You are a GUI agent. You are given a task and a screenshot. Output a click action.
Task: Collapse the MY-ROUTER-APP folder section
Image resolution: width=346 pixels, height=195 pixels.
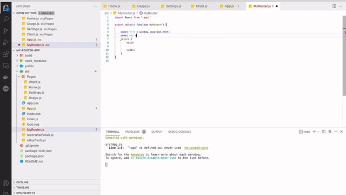pos(14,50)
